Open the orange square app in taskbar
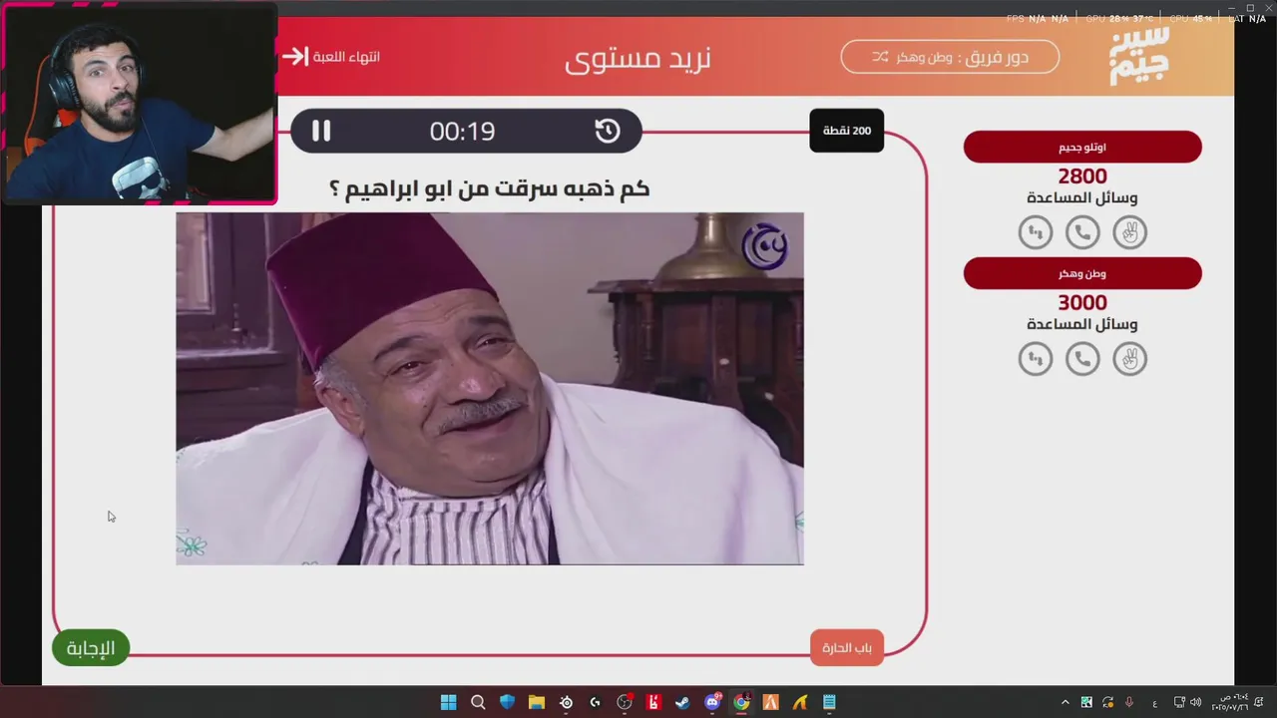1277x718 pixels. [770, 702]
